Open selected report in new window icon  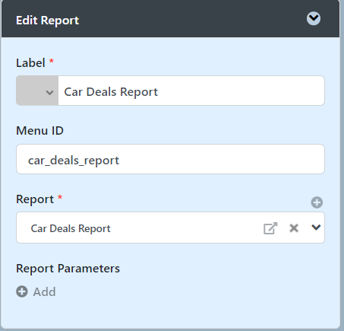270,228
